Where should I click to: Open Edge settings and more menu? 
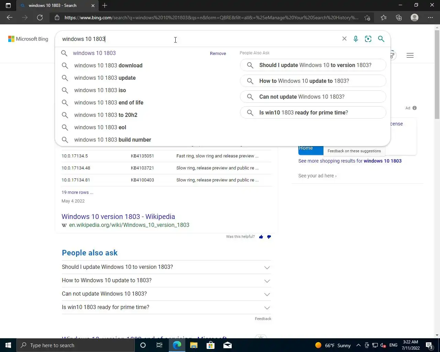click(430, 18)
